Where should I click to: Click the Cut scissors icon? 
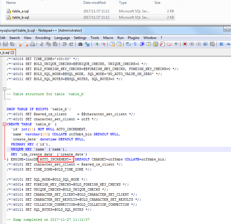pos(42,44)
